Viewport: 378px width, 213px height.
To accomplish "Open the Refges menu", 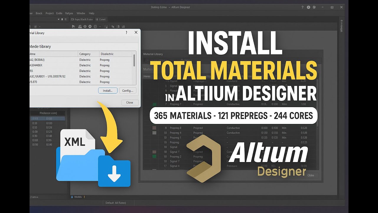I will 69,13.
